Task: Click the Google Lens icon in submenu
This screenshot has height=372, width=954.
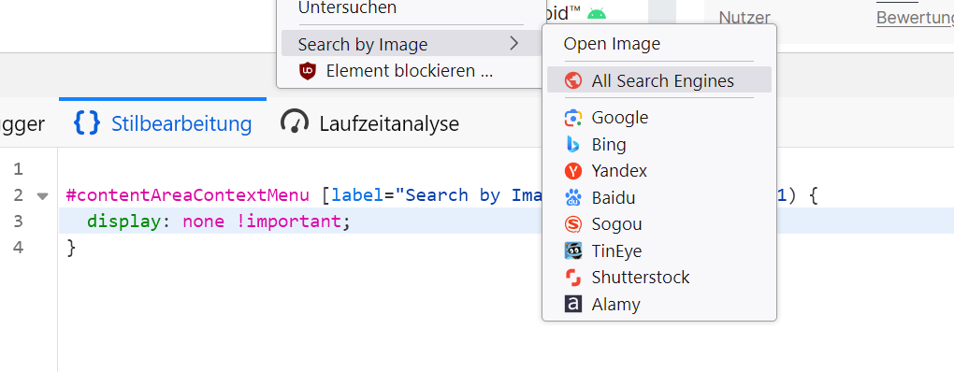Action: point(573,118)
